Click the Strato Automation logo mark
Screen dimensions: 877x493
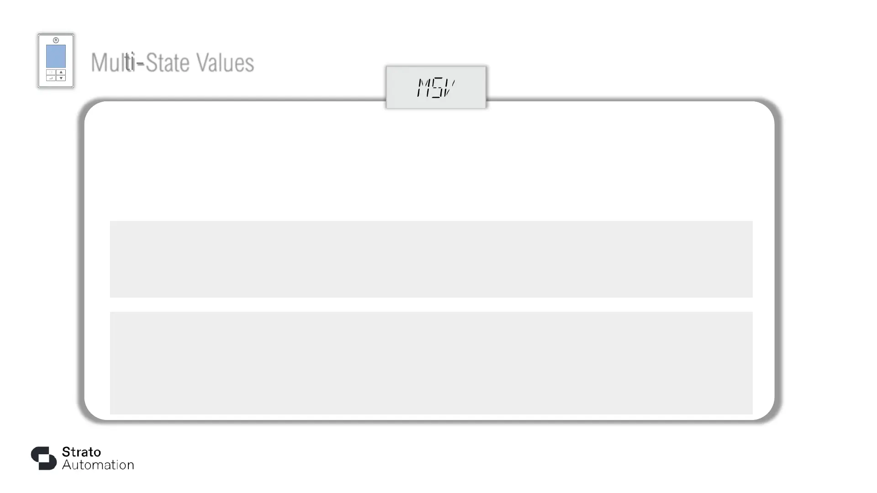[x=44, y=458]
